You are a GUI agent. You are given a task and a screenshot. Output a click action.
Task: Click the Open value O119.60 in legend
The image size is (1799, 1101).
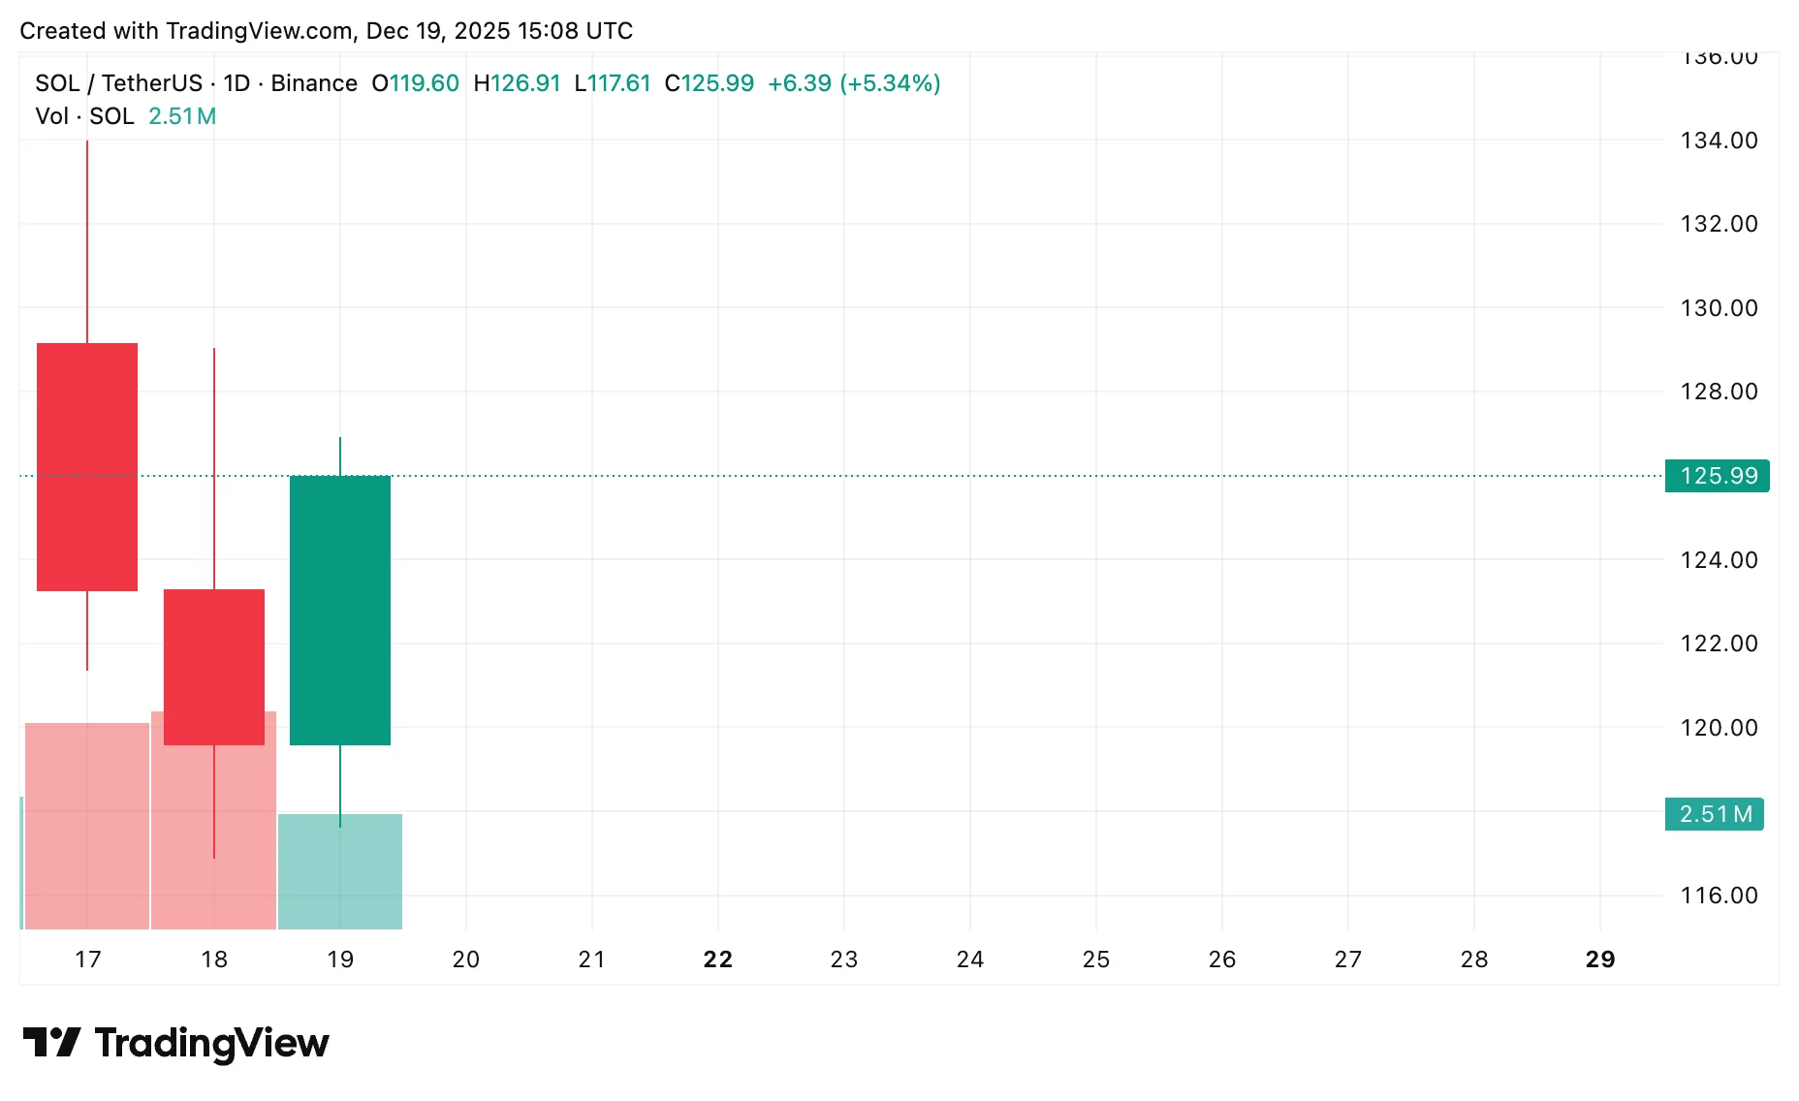(x=415, y=83)
